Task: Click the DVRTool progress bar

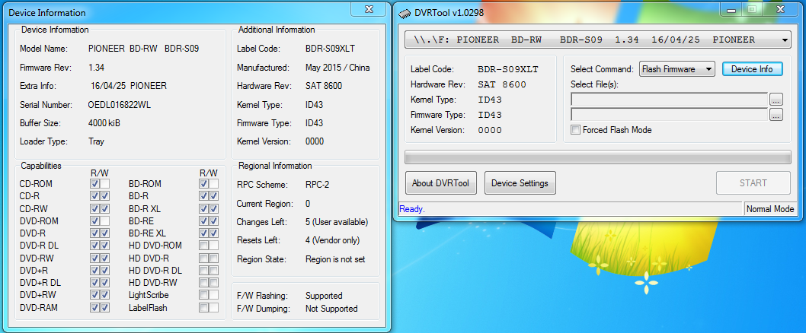Action: 598,157
